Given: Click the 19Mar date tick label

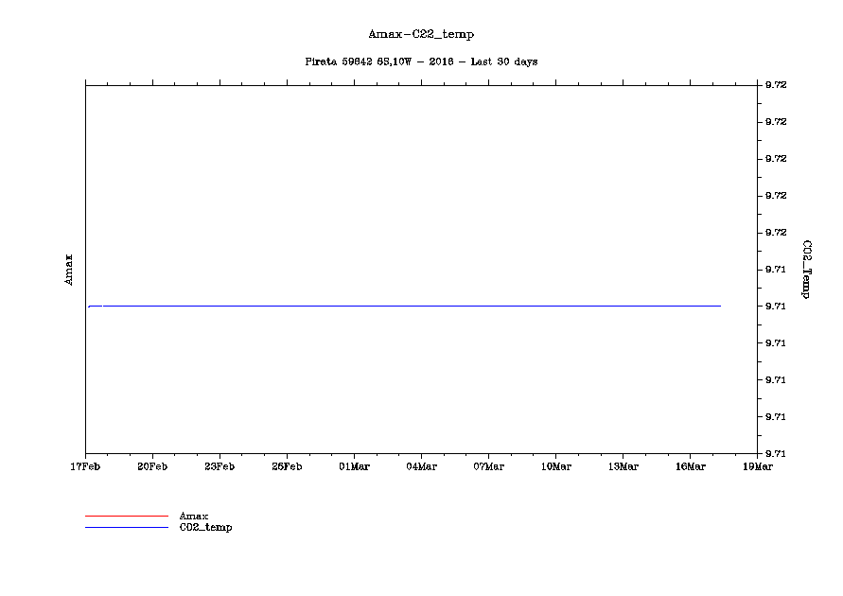Looking at the screenshot, I should pos(758,466).
